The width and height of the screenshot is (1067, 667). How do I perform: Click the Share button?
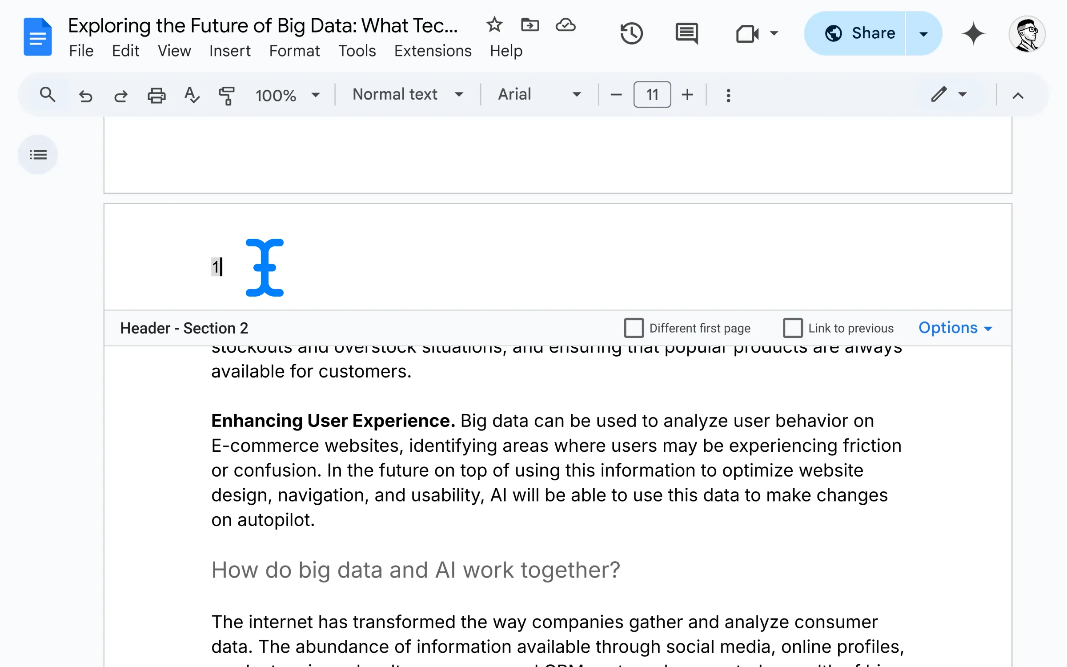click(x=855, y=33)
